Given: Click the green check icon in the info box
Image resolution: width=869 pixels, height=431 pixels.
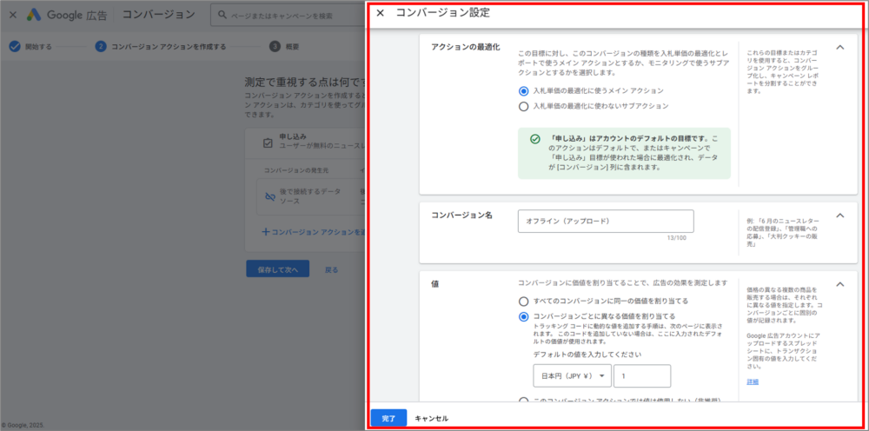Looking at the screenshot, I should pos(535,139).
